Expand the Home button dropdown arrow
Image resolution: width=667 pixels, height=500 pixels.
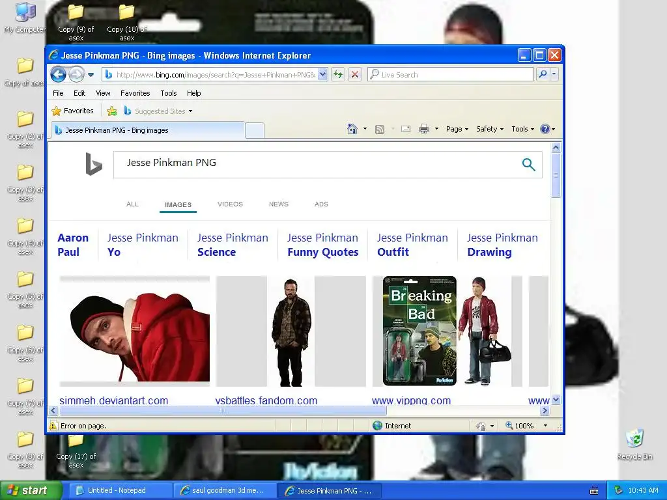coord(365,129)
